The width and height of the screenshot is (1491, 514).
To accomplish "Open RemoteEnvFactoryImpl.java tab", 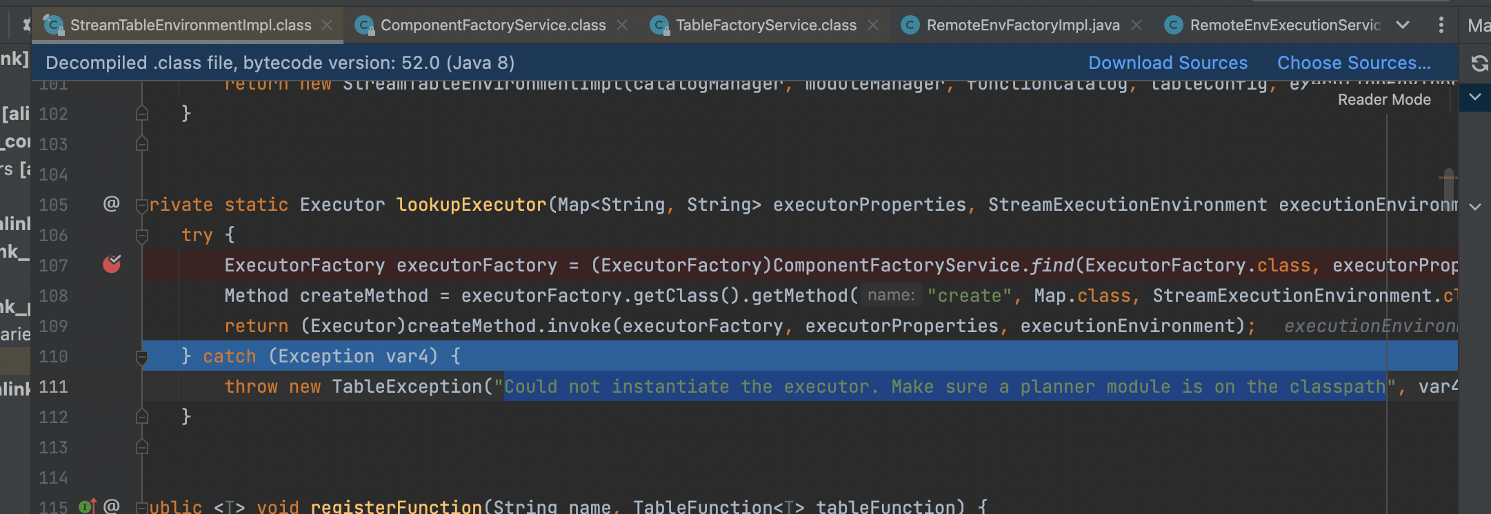I will [1023, 25].
